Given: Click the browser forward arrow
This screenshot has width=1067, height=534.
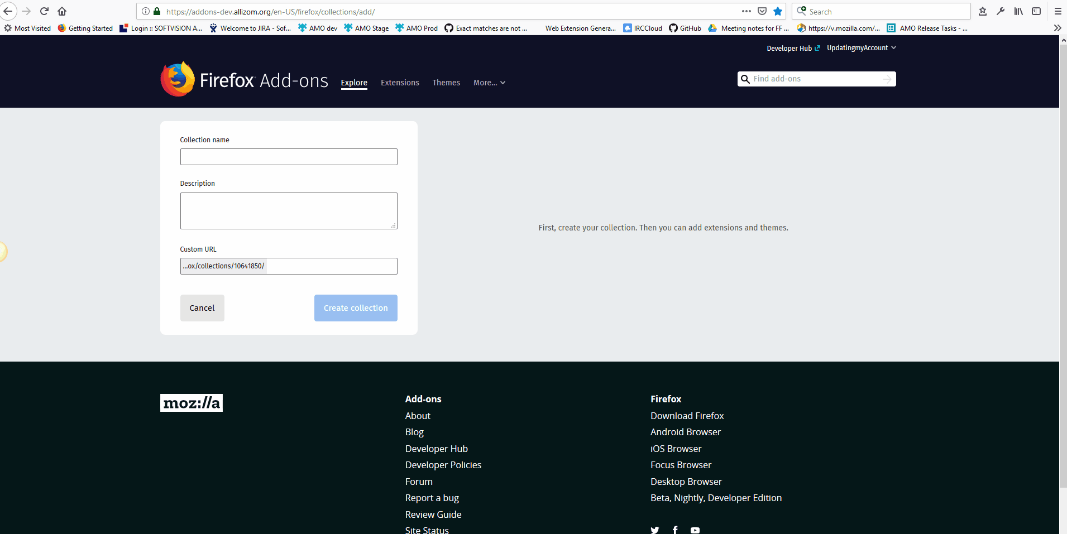Looking at the screenshot, I should [26, 11].
